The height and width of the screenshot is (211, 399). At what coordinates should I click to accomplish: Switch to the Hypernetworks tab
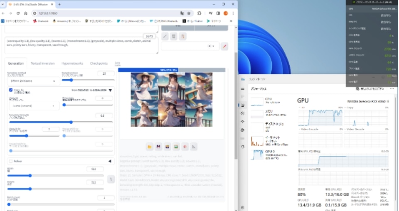pyautogui.click(x=72, y=63)
